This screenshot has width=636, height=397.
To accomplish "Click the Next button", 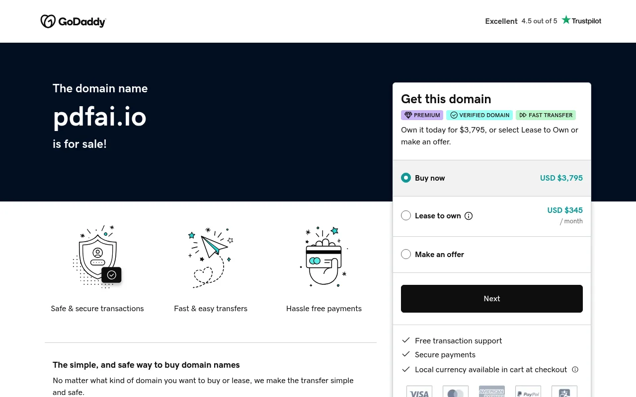I will (492, 299).
